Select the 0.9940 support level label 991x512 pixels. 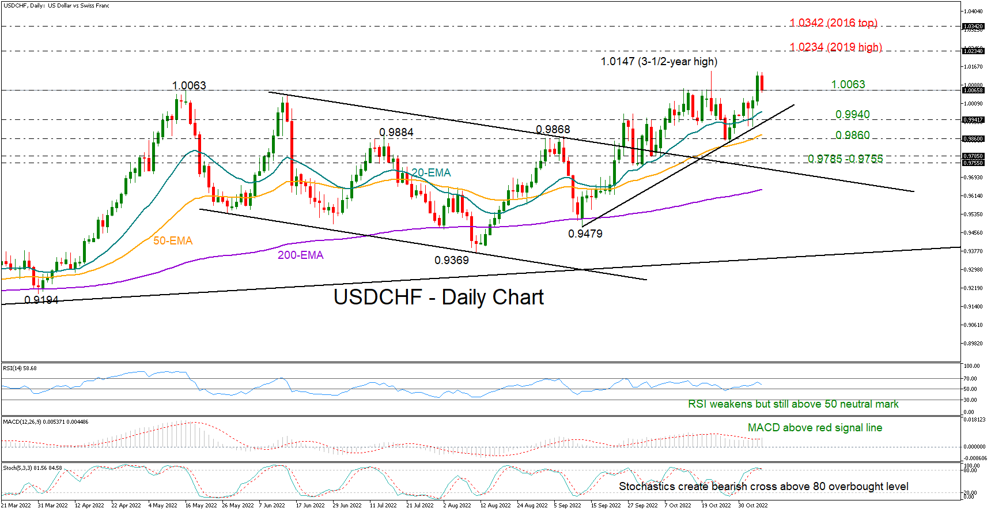coord(853,115)
